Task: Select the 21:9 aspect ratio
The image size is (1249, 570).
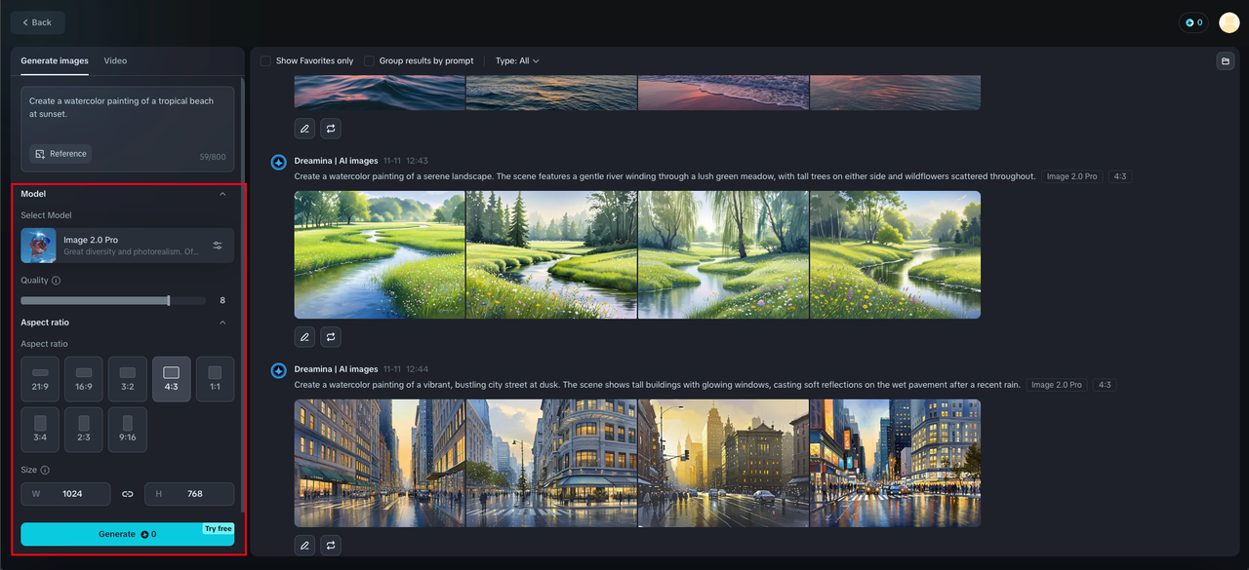Action: tap(40, 379)
